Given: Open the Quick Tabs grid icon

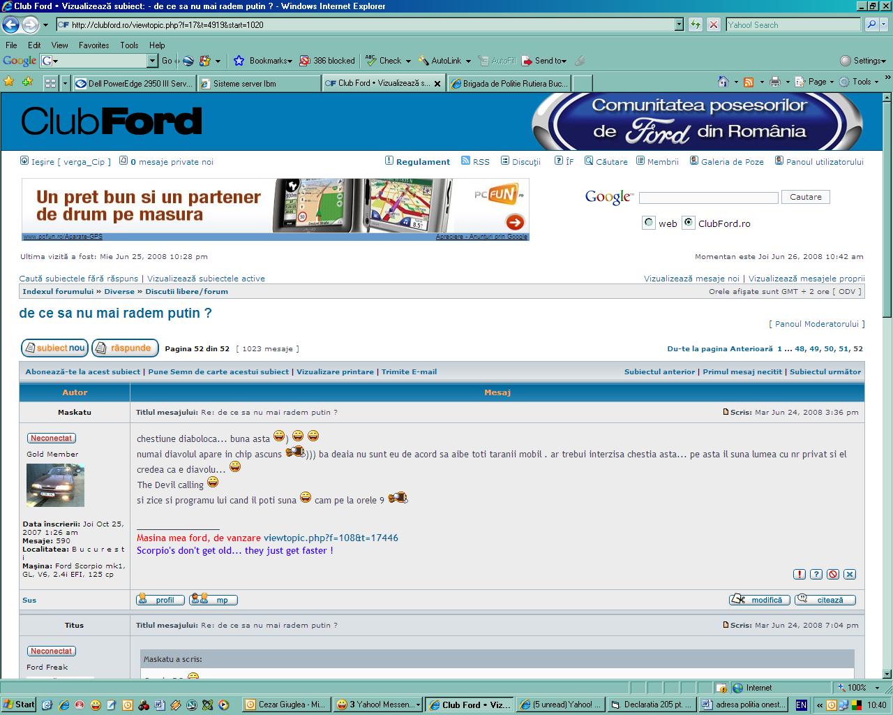Looking at the screenshot, I should point(50,83).
